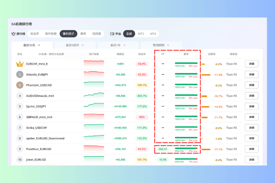The image size is (275, 183).
Task: Filter platform by MT5
Action: click(141, 34)
